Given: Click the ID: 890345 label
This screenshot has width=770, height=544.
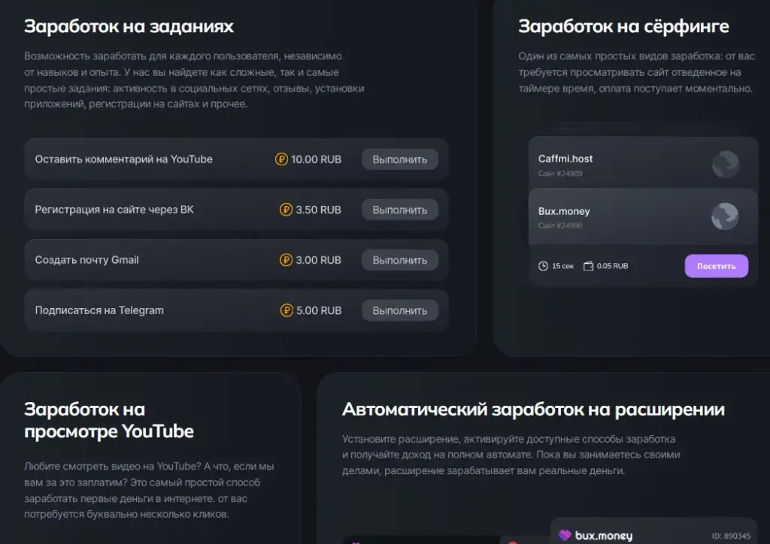Looking at the screenshot, I should pyautogui.click(x=731, y=536).
